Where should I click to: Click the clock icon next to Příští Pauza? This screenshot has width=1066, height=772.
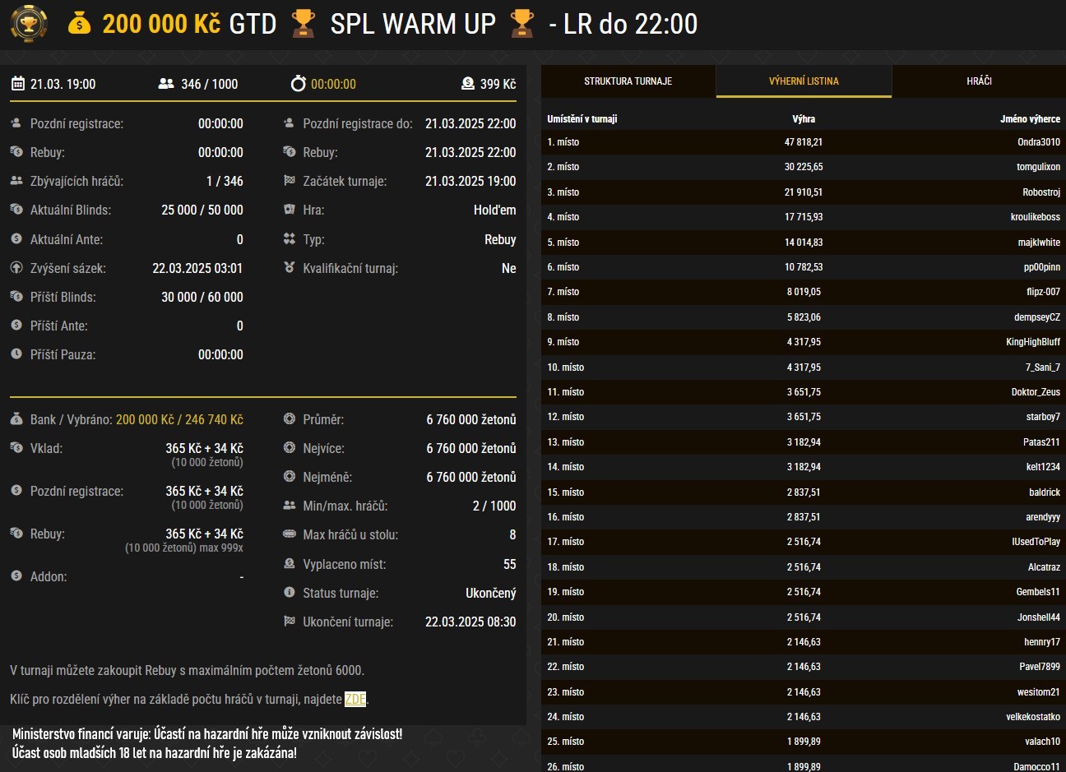(x=16, y=354)
